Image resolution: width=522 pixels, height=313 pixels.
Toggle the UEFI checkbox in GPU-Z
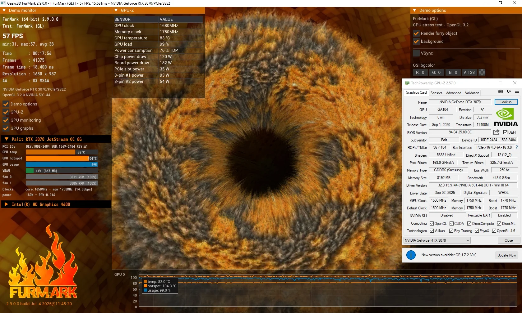pos(505,132)
